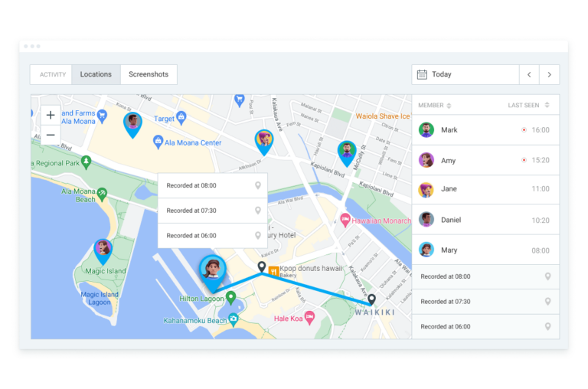The width and height of the screenshot is (588, 389).
Task: Click the Hale Koa map pin
Action: click(309, 317)
